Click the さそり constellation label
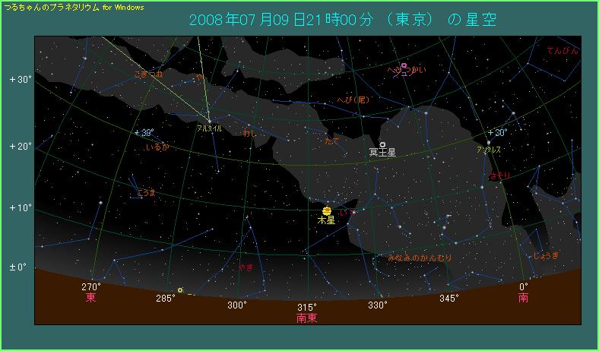The image size is (599, 351). click(501, 175)
